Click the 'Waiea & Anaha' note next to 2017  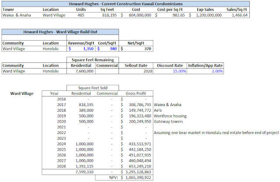pyautogui.click(x=168, y=105)
